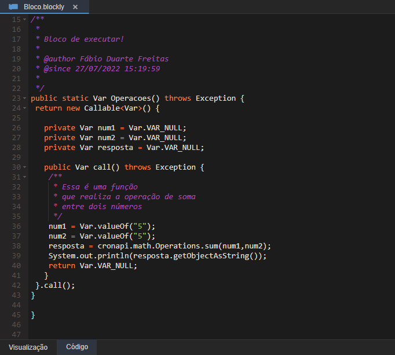Click 'Callable<Var>()' on line 24
The width and height of the screenshot is (395, 355).
coord(118,108)
